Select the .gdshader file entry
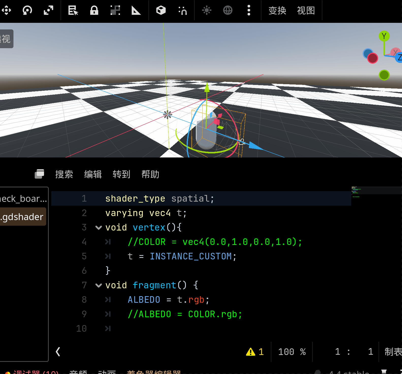This screenshot has height=374, width=402. pos(23,217)
